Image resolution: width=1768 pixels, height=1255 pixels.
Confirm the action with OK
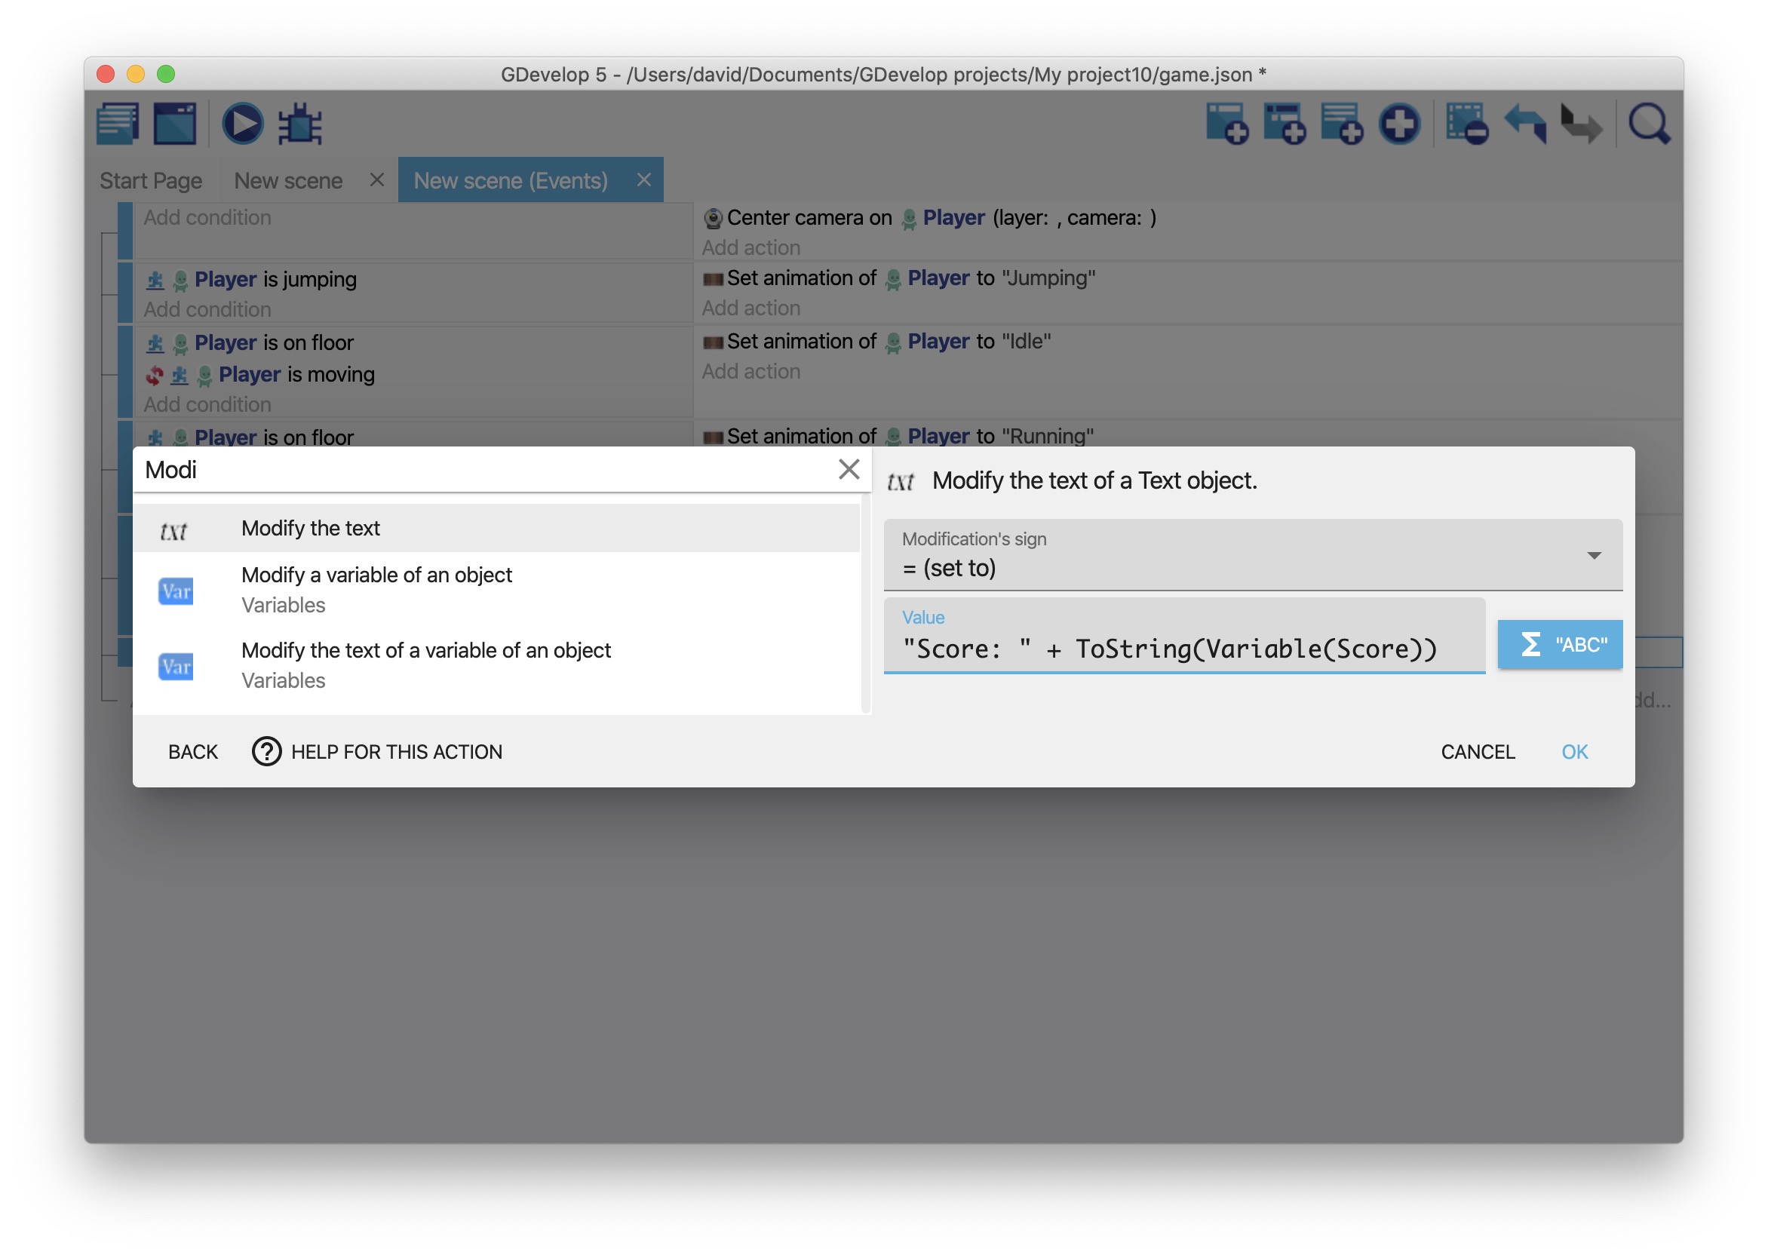(1573, 751)
